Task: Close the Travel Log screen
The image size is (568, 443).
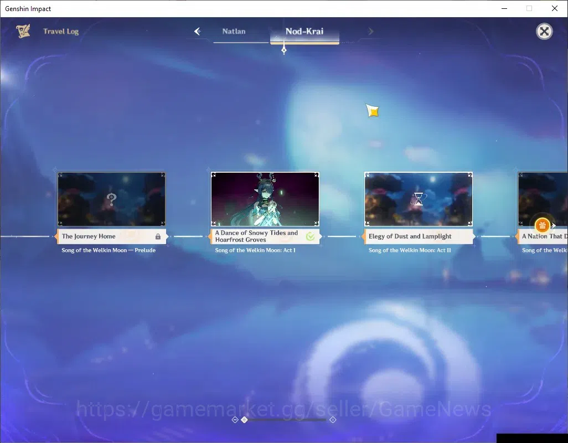Action: (x=544, y=32)
